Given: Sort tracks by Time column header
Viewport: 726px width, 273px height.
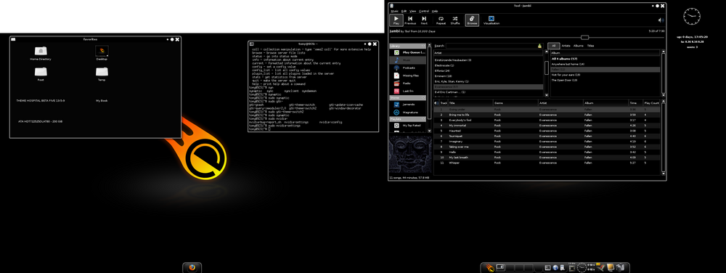Looking at the screenshot, I should pyautogui.click(x=635, y=102).
